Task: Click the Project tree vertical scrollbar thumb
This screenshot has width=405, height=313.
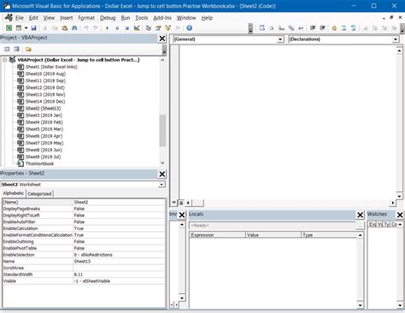Action: (162, 131)
